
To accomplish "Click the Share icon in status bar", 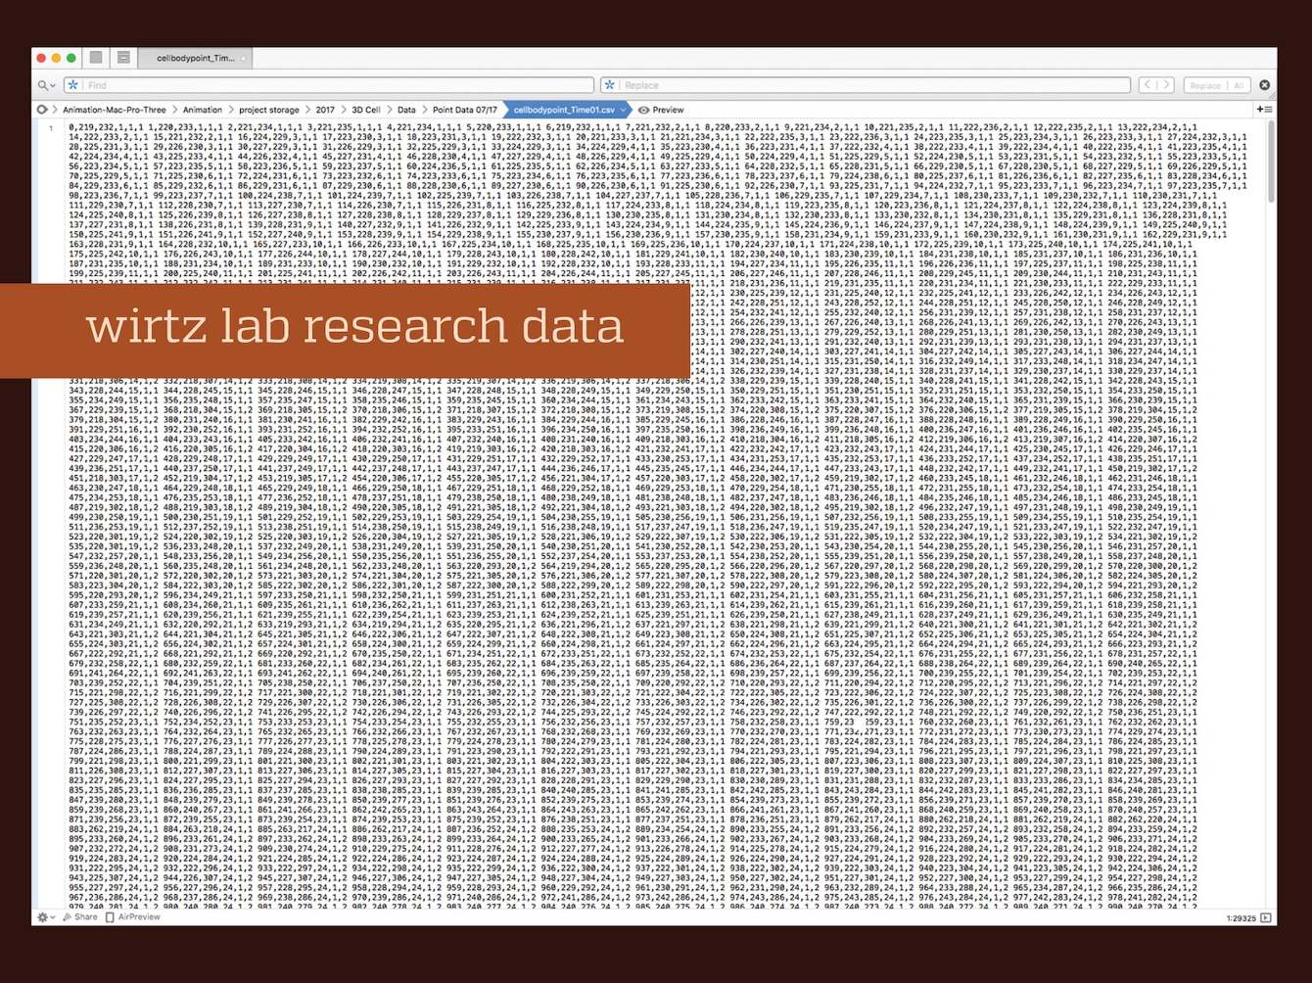I will pos(80,917).
